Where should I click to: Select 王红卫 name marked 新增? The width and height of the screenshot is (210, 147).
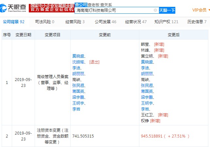pos(147,115)
